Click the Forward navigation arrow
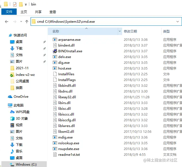The height and width of the screenshot is (167, 182). point(15,22)
